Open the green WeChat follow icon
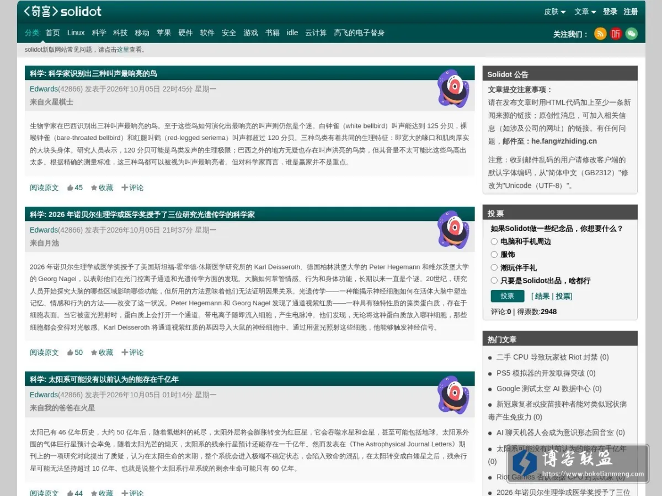This screenshot has width=662, height=496. coord(631,34)
